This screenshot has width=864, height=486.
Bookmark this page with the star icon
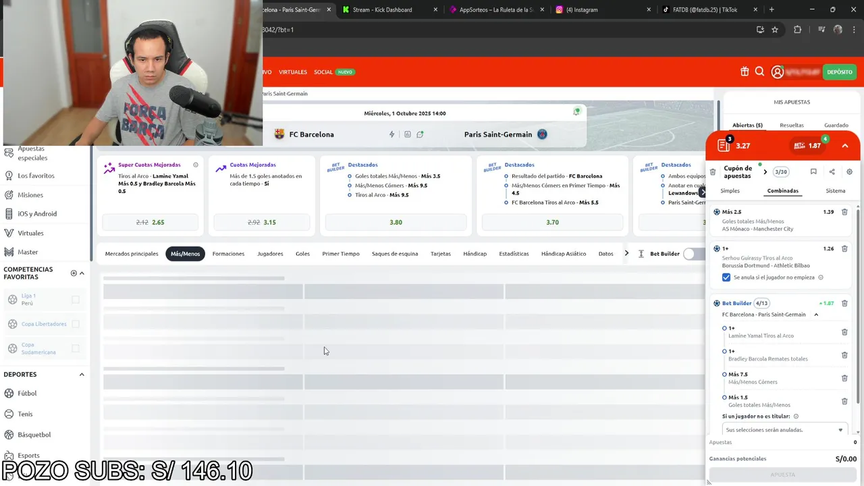775,30
